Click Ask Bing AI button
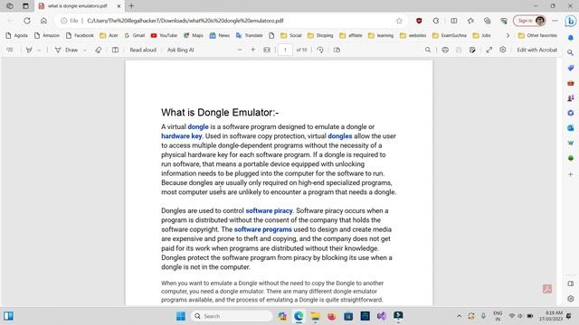The width and height of the screenshot is (579, 325). [181, 50]
